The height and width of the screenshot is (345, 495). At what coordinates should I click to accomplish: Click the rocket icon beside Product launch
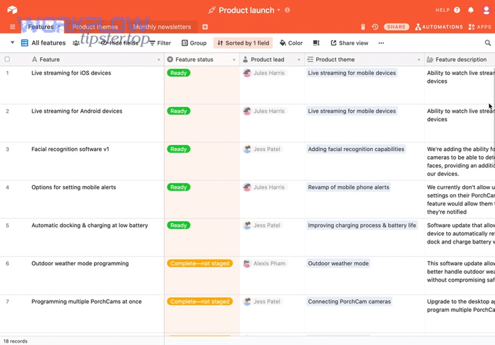pos(212,10)
